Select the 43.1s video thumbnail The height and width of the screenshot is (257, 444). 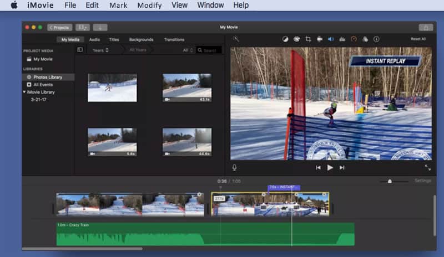click(x=187, y=88)
